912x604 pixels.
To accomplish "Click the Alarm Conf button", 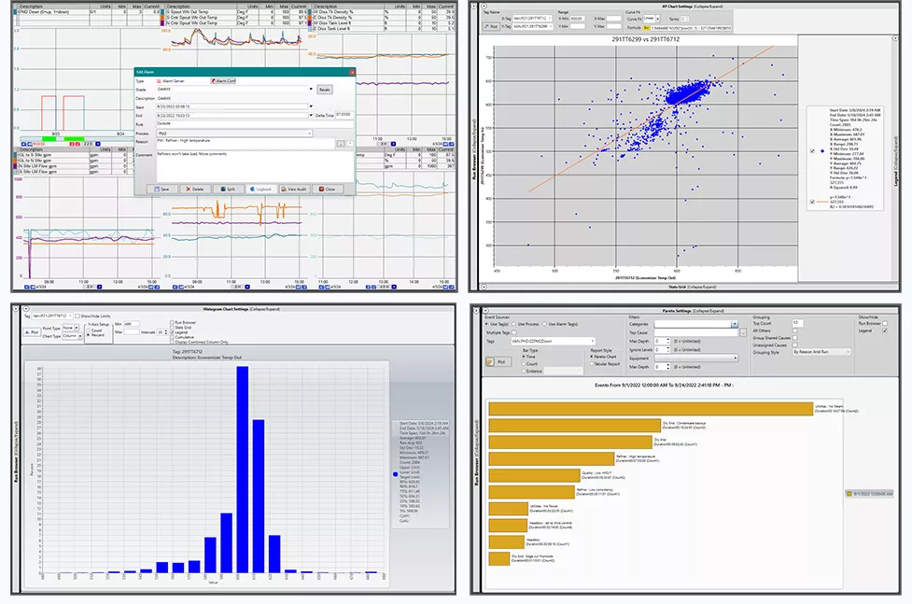I will (x=223, y=81).
